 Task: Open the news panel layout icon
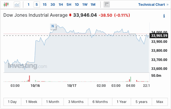pyautogui.click(x=107, y=5)
